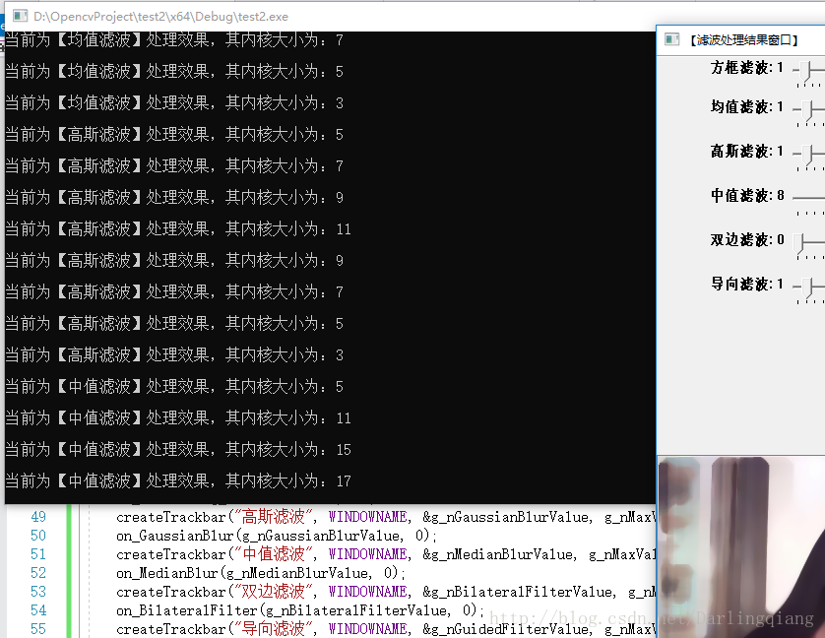Click the 方框滤波 trackbar slider thumb
The image size is (825, 638).
pos(806,70)
